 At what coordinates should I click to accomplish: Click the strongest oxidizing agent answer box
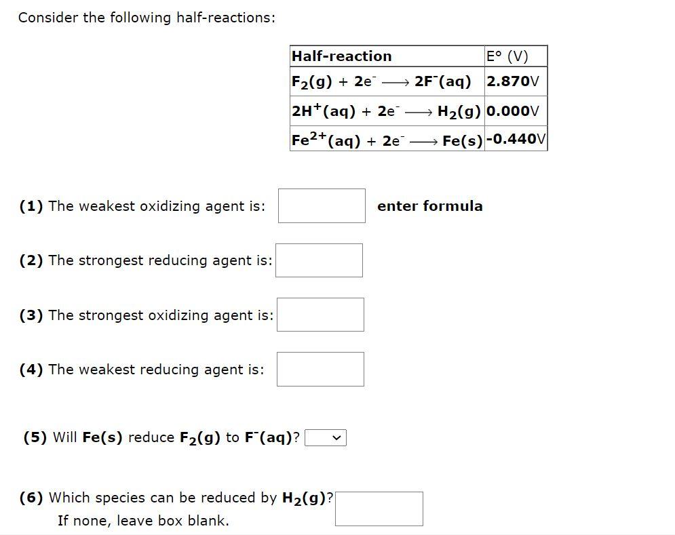(x=320, y=314)
